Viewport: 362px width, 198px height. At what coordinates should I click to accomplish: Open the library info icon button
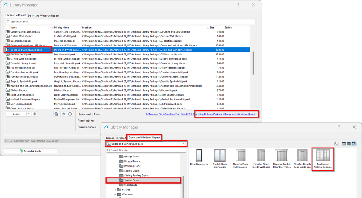pyautogui.click(x=70, y=114)
